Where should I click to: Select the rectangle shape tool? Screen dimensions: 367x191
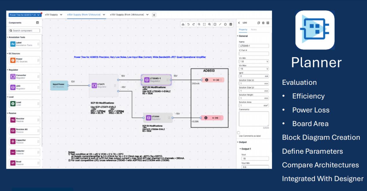pyautogui.click(x=215, y=25)
